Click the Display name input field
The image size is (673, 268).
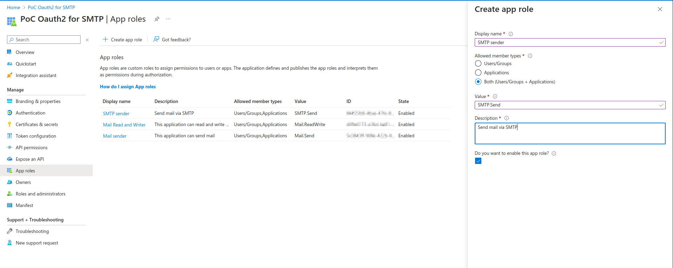click(570, 42)
